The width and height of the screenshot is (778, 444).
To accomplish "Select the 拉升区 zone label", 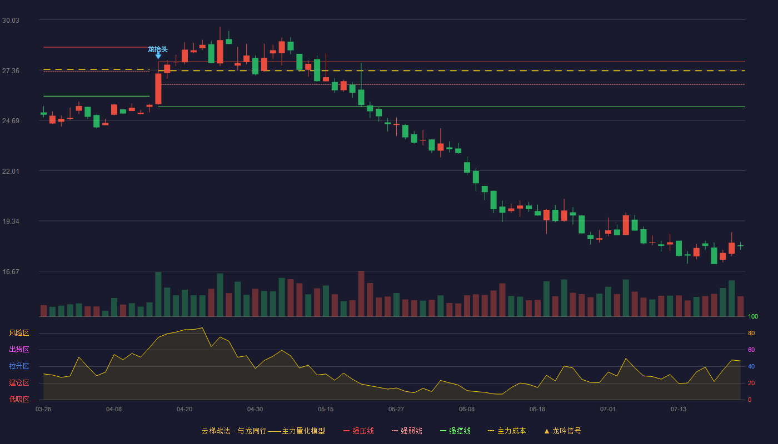I will click(19, 366).
